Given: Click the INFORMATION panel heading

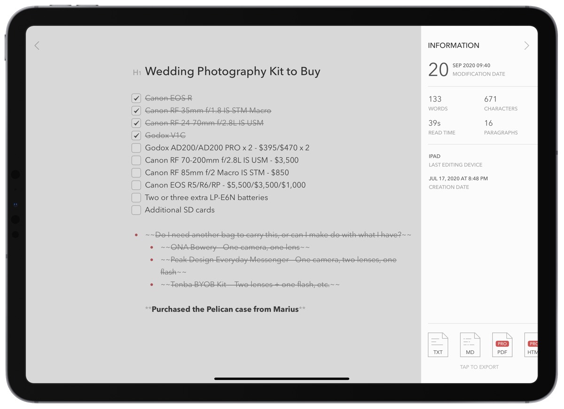Looking at the screenshot, I should pyautogui.click(x=454, y=46).
